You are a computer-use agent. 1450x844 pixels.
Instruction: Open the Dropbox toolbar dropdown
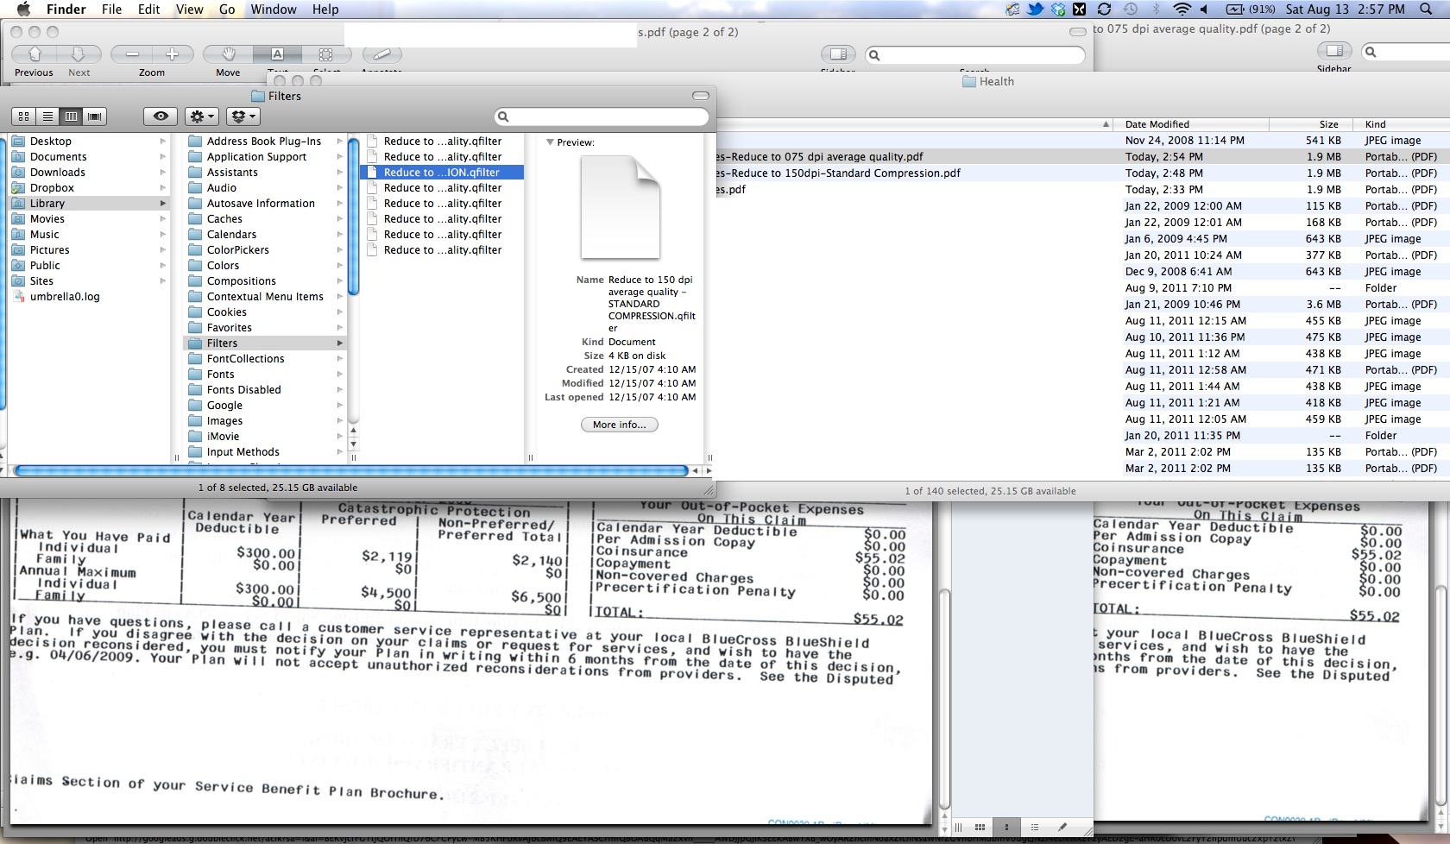click(x=243, y=117)
